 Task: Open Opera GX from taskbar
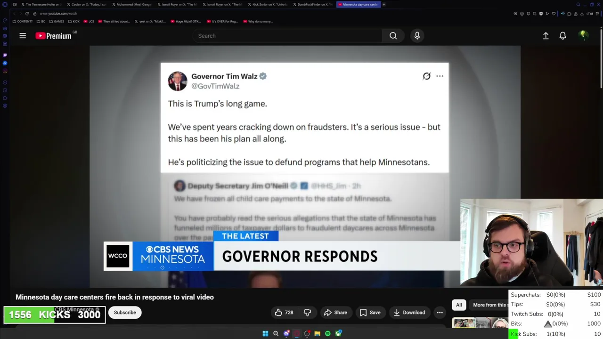pos(296,333)
